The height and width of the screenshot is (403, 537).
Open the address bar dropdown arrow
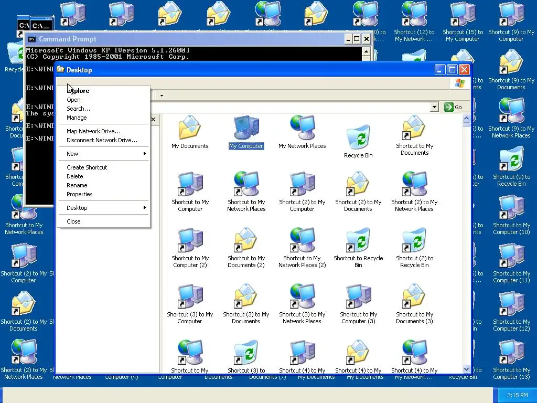pos(434,107)
